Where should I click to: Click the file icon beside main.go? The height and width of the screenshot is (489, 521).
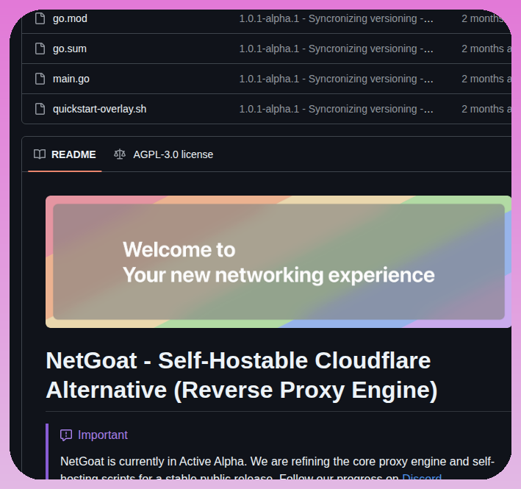tap(40, 79)
